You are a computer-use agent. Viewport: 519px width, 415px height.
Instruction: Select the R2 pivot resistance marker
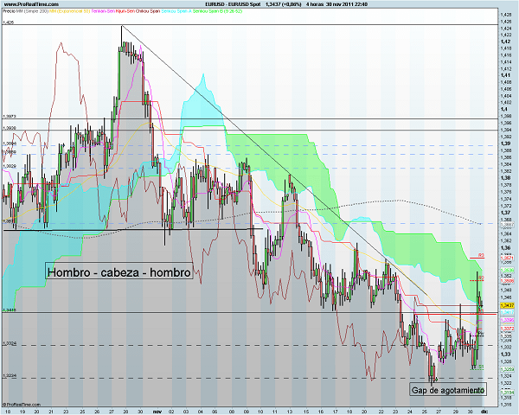coord(481,278)
